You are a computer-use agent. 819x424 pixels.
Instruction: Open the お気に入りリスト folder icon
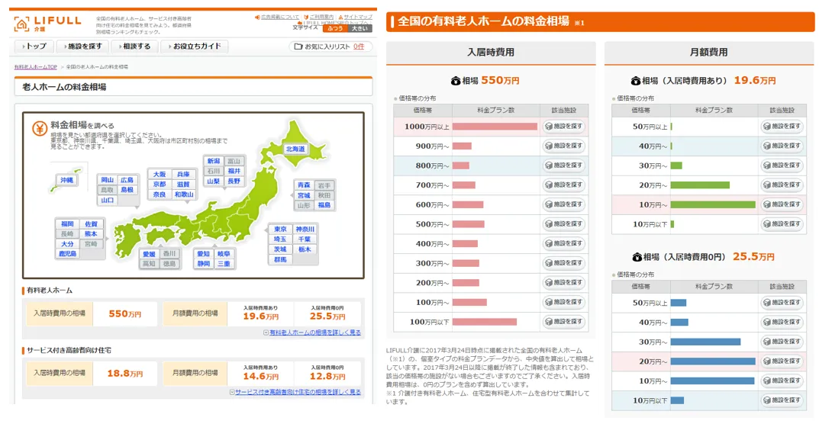pyautogui.click(x=298, y=47)
